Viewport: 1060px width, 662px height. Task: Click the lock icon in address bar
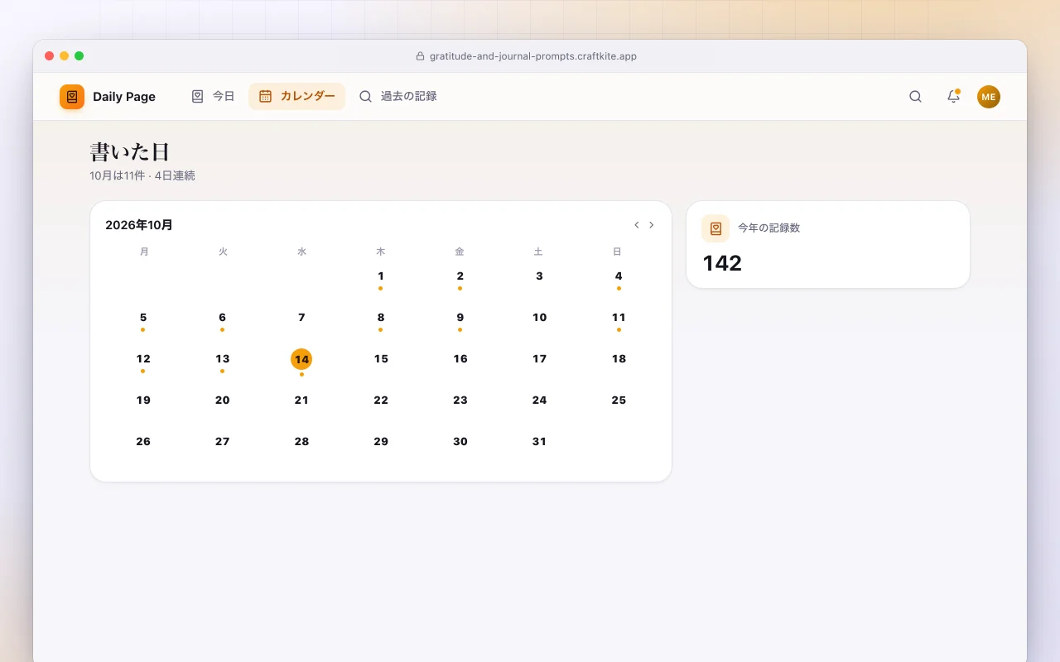[x=420, y=56]
